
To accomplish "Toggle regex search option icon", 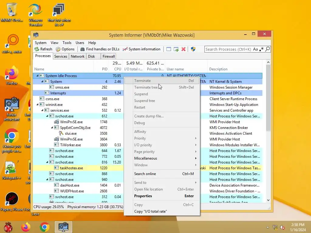I will tap(261, 49).
